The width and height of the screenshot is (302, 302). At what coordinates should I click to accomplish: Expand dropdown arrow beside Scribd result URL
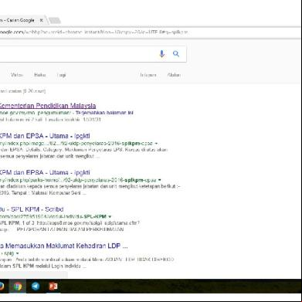point(110,216)
